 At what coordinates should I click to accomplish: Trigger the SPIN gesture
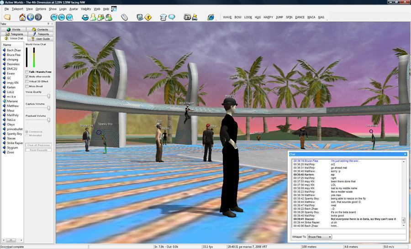click(x=289, y=17)
